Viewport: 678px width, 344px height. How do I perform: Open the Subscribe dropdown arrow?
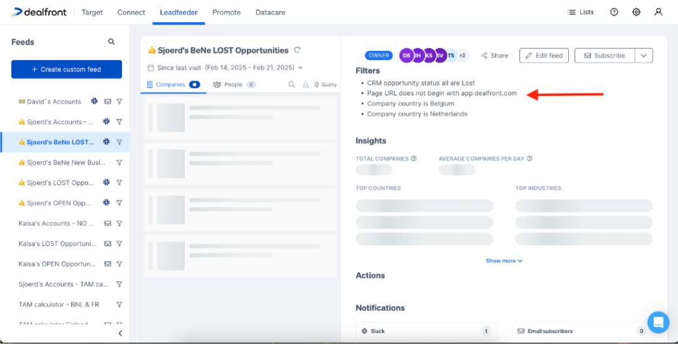(x=644, y=55)
